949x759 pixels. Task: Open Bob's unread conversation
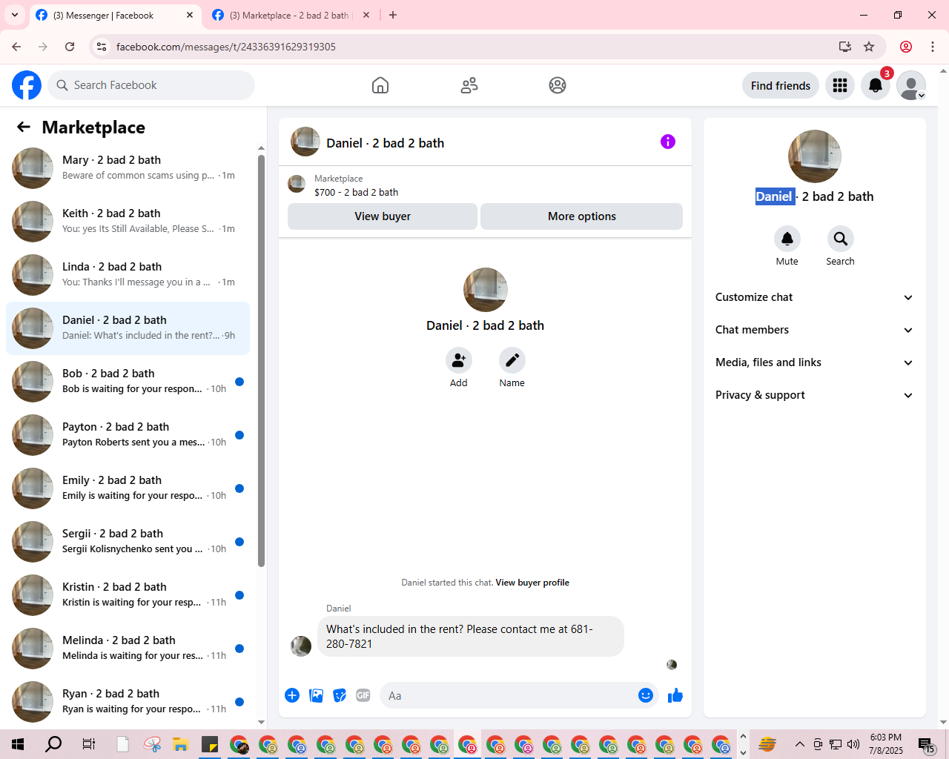pyautogui.click(x=128, y=382)
